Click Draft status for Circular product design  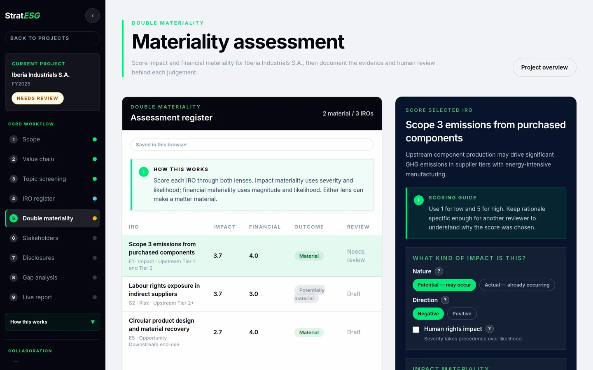(354, 332)
